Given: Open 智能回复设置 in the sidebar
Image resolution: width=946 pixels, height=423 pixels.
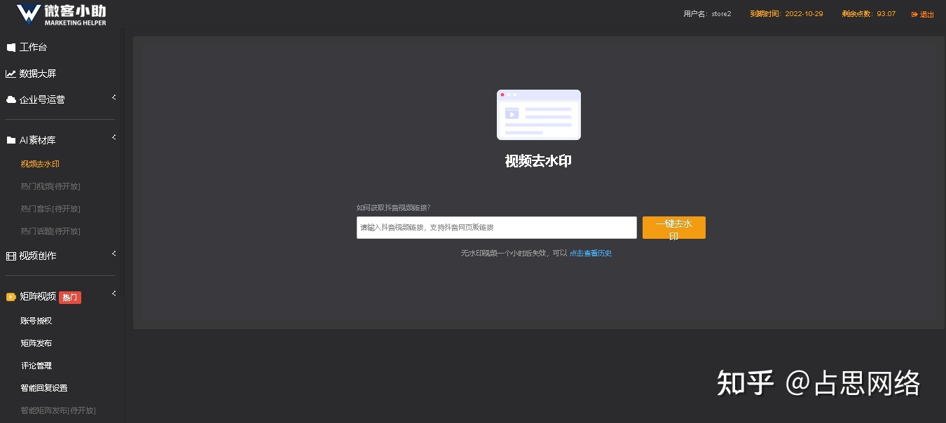Looking at the screenshot, I should pyautogui.click(x=44, y=388).
